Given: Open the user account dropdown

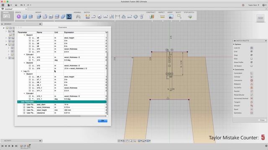Looking at the screenshot, I should pos(254,5).
